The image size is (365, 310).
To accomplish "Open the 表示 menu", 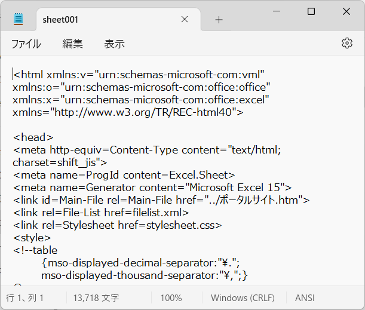I will pyautogui.click(x=114, y=44).
